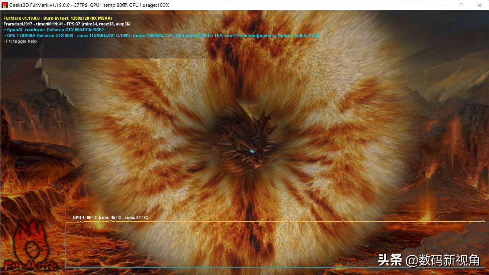This screenshot has width=489, height=275.
Task: Click the "F1: toggle help" hint text
Action: click(x=20, y=41)
